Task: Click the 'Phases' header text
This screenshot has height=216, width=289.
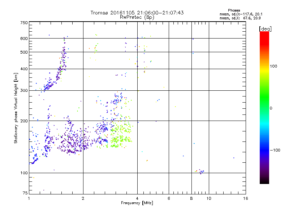Action: pyautogui.click(x=234, y=10)
